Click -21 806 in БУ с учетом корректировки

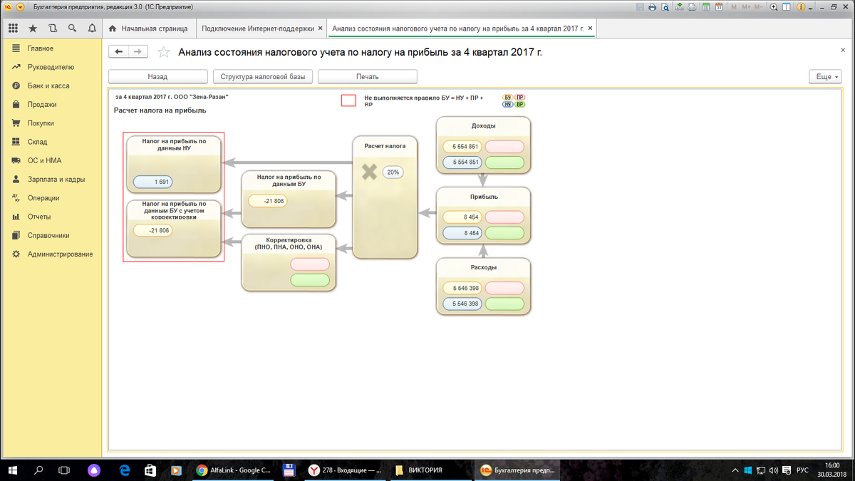coord(152,230)
